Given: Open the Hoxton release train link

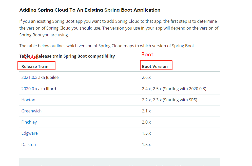Looking at the screenshot, I should pyautogui.click(x=28, y=100).
